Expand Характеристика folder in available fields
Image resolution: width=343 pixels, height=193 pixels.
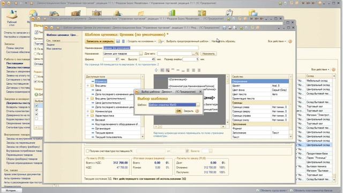[x=88, y=116]
